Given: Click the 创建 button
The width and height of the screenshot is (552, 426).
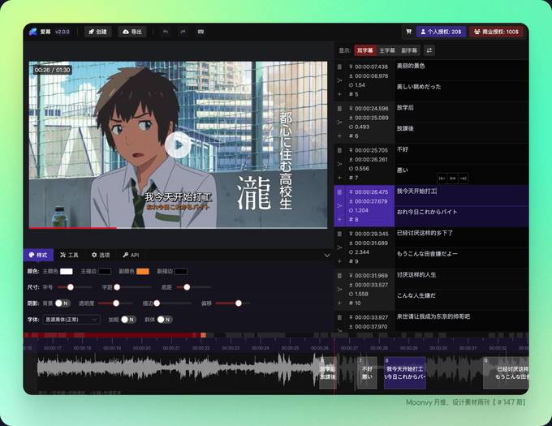Looking at the screenshot, I should point(98,32).
